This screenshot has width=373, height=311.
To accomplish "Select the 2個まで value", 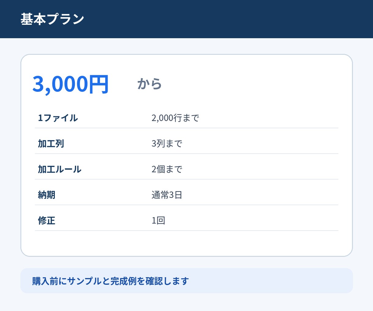I will 167,169.
